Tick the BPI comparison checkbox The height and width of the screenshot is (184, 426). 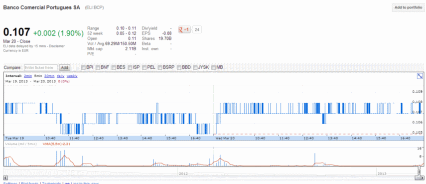pos(83,67)
